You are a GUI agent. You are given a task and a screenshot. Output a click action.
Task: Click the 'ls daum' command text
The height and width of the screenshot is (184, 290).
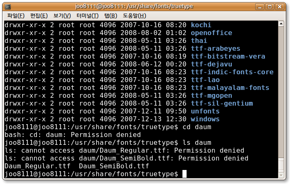[x=197, y=142]
